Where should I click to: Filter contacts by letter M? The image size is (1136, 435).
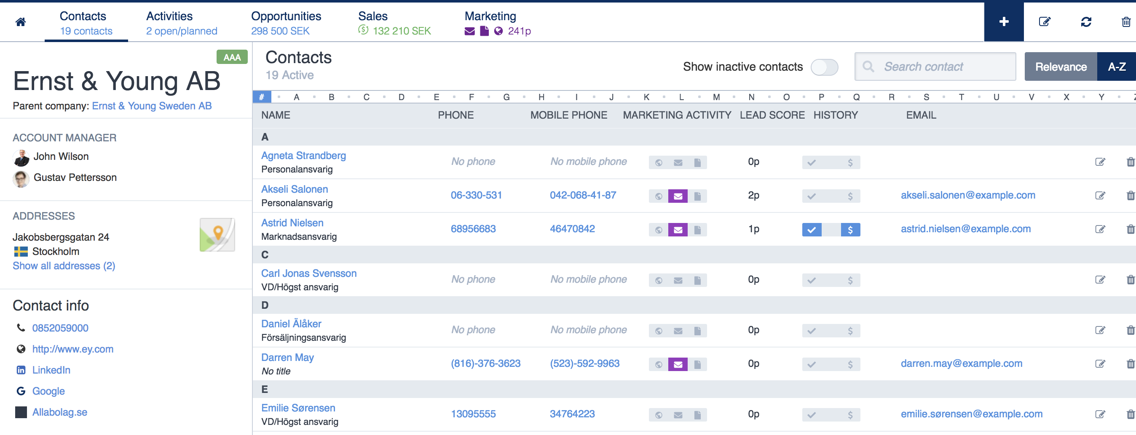click(716, 97)
